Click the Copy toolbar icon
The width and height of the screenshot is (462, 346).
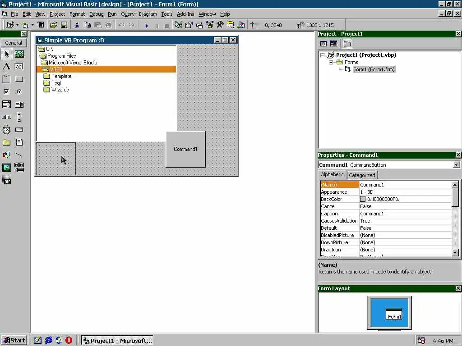click(87, 25)
